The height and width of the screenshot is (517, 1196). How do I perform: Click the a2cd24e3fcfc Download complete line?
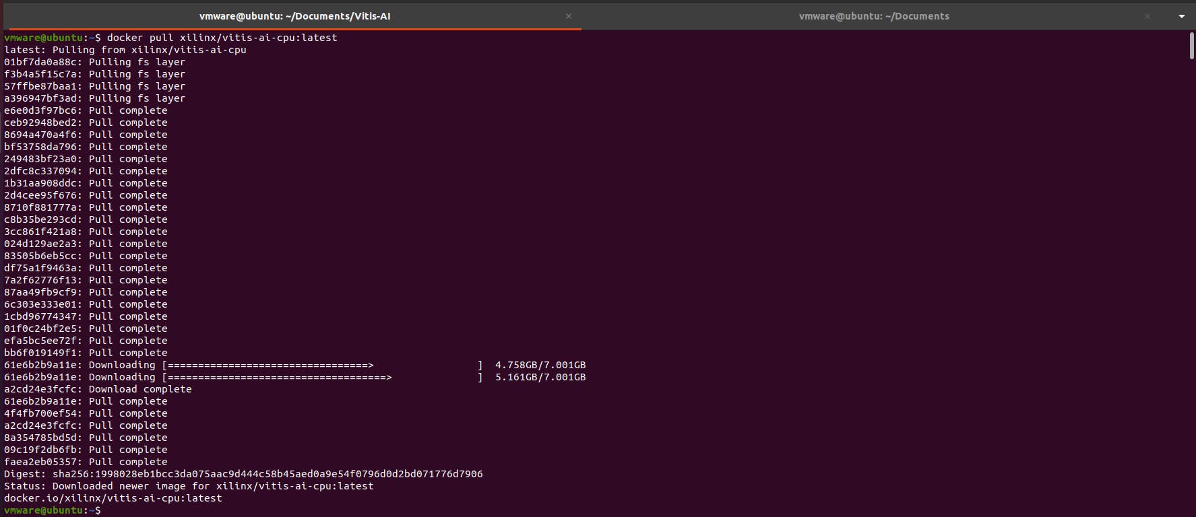click(x=98, y=389)
